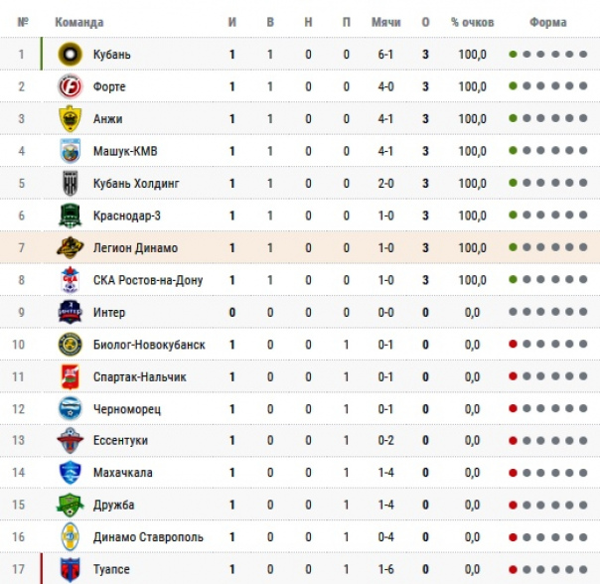Click the Туапсе club crest

69,570
